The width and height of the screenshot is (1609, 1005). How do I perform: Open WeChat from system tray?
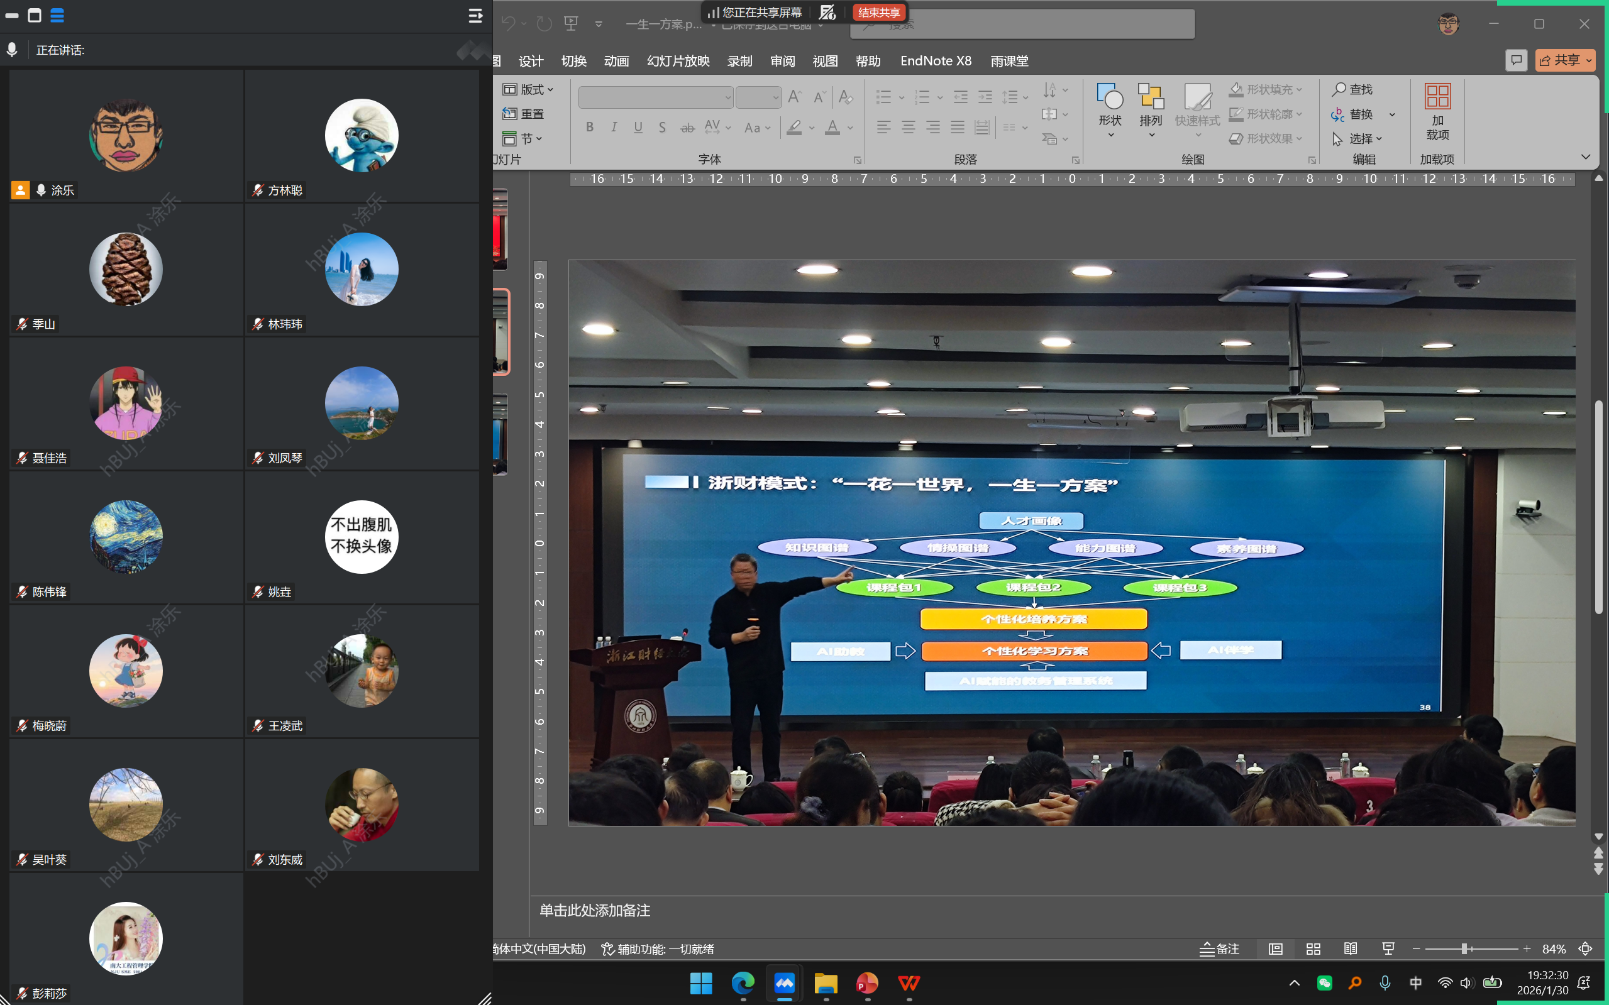pos(1324,983)
